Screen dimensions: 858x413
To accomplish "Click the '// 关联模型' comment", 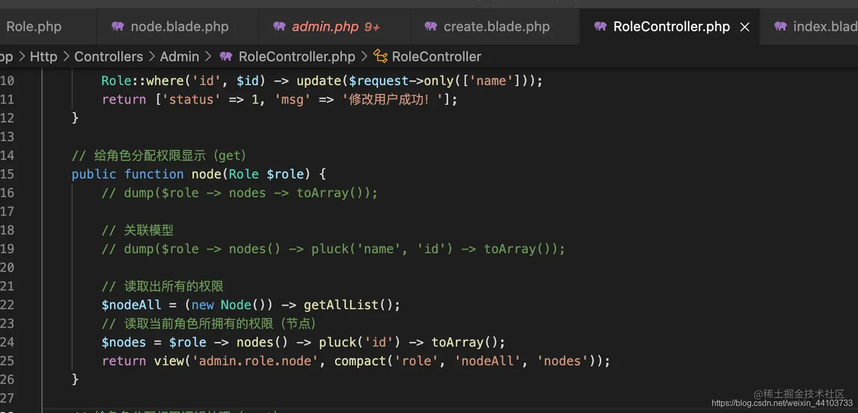I will tap(137, 230).
